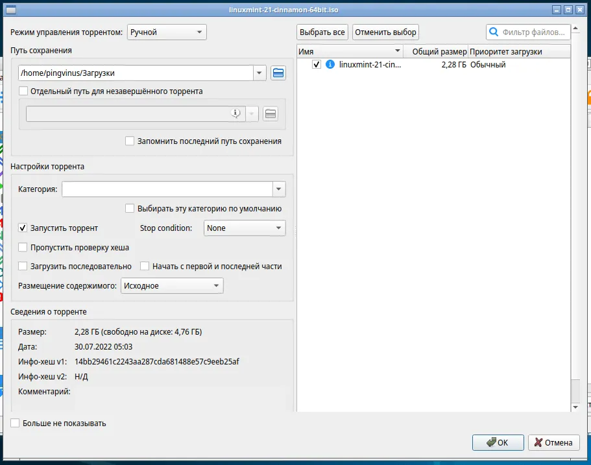Viewport: 591px width, 465px height.
Task: Click the '2,28 ГБ' size cell in file list
Action: point(454,64)
